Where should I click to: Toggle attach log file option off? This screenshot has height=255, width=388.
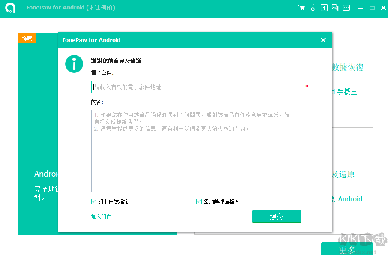[x=94, y=201]
